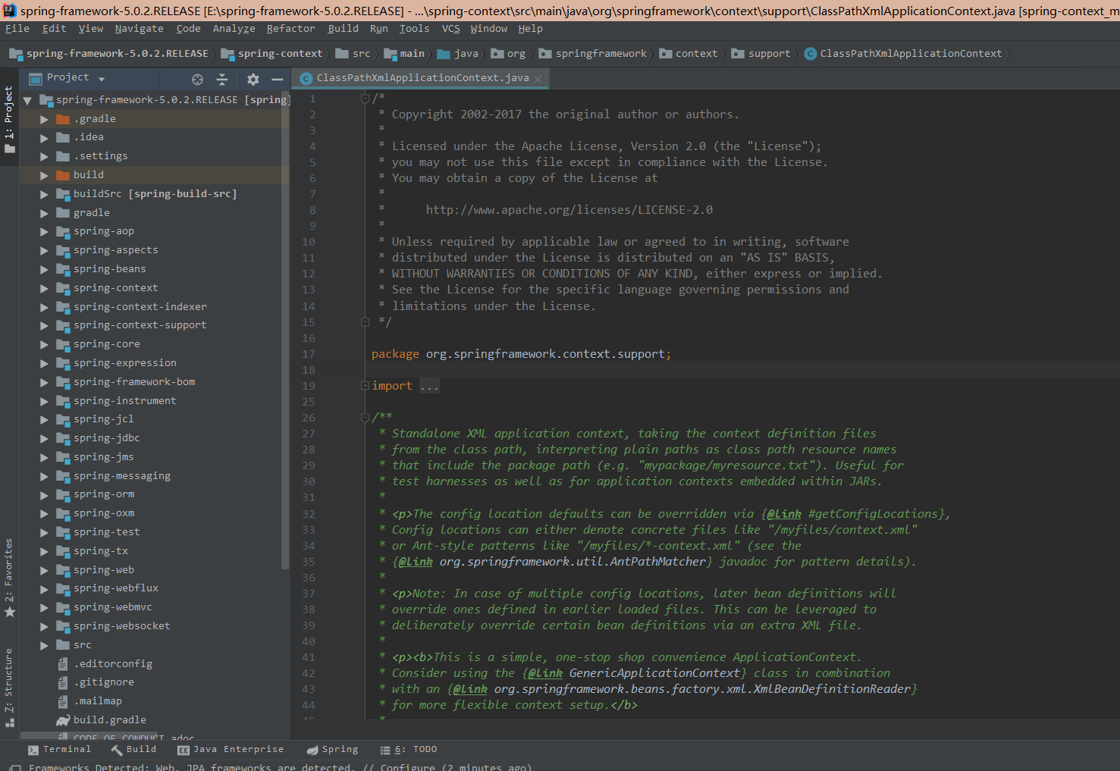1120x771 pixels.
Task: Expand the spring-beans module
Action: tap(44, 269)
